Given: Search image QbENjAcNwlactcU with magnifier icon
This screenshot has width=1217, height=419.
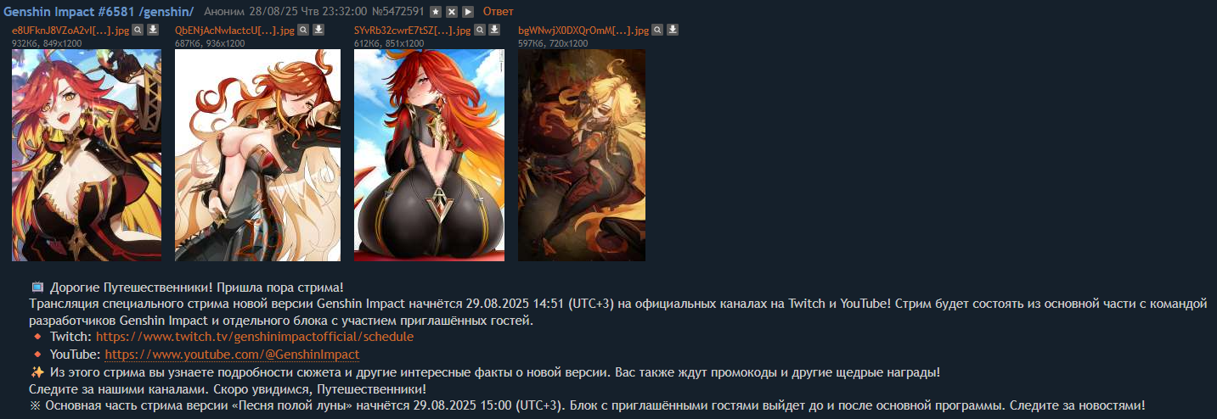Looking at the screenshot, I should pyautogui.click(x=304, y=30).
